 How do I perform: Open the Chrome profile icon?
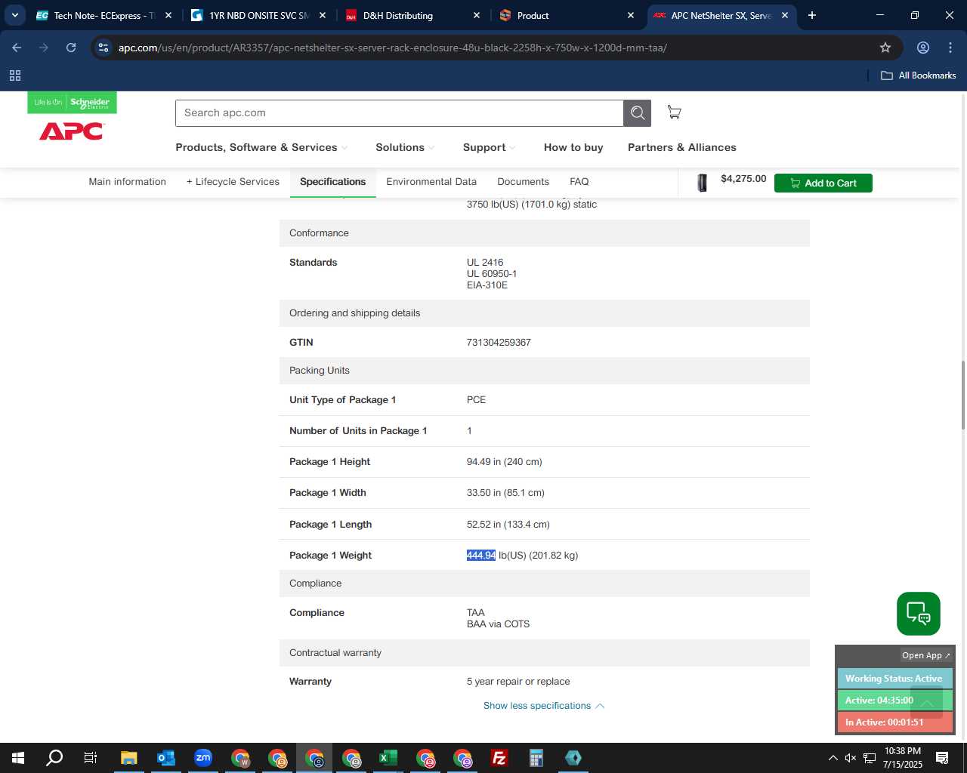923,48
